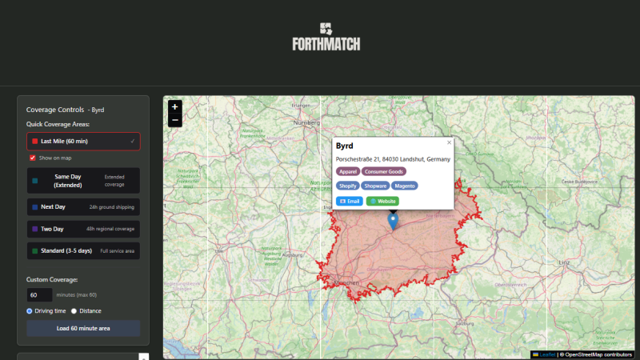This screenshot has width=640, height=360.
Task: Close the Byrd popup
Action: click(x=449, y=142)
